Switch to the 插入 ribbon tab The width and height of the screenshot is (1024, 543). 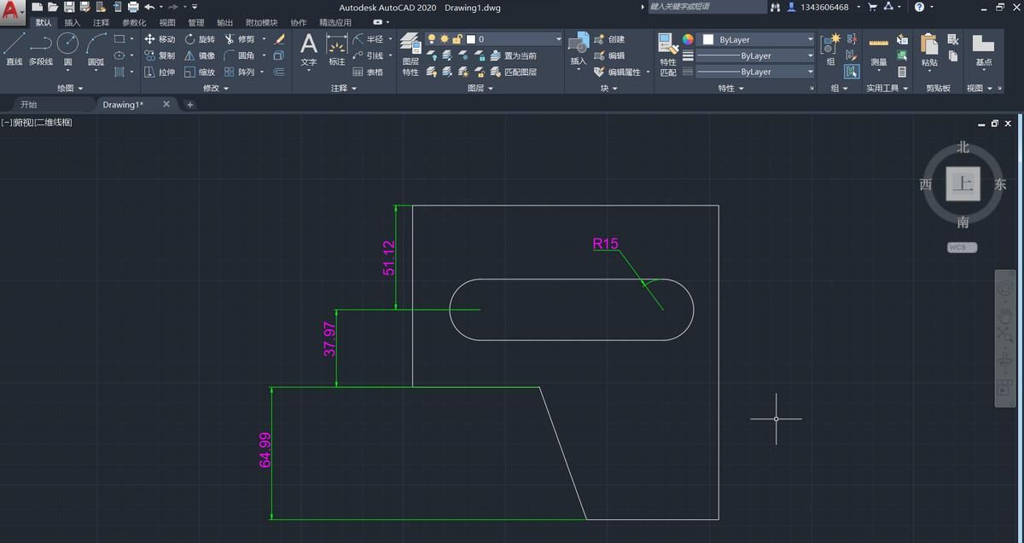coord(71,22)
